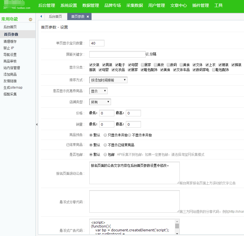Screen dimensions: 244x236
Task: Click the left arrow beside the tab bar
Action: coord(41,16)
